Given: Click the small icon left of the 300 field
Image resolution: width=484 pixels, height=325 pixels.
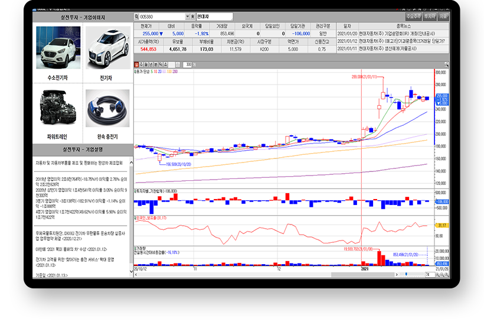Looking at the screenshot, I should tap(178, 64).
